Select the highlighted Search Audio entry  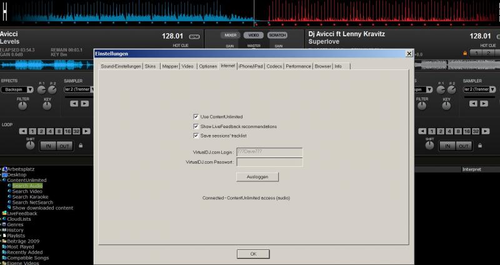tap(27, 186)
